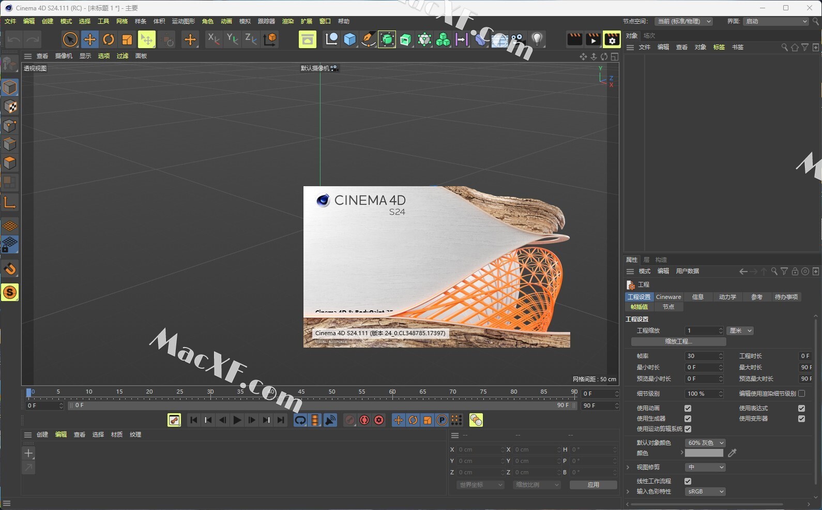Enable Snap magnet tool on left sidebar

click(10, 269)
